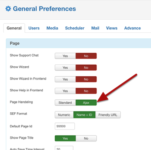151x150 pixels.
Task: Select Ajax page handling option
Action: (86, 103)
